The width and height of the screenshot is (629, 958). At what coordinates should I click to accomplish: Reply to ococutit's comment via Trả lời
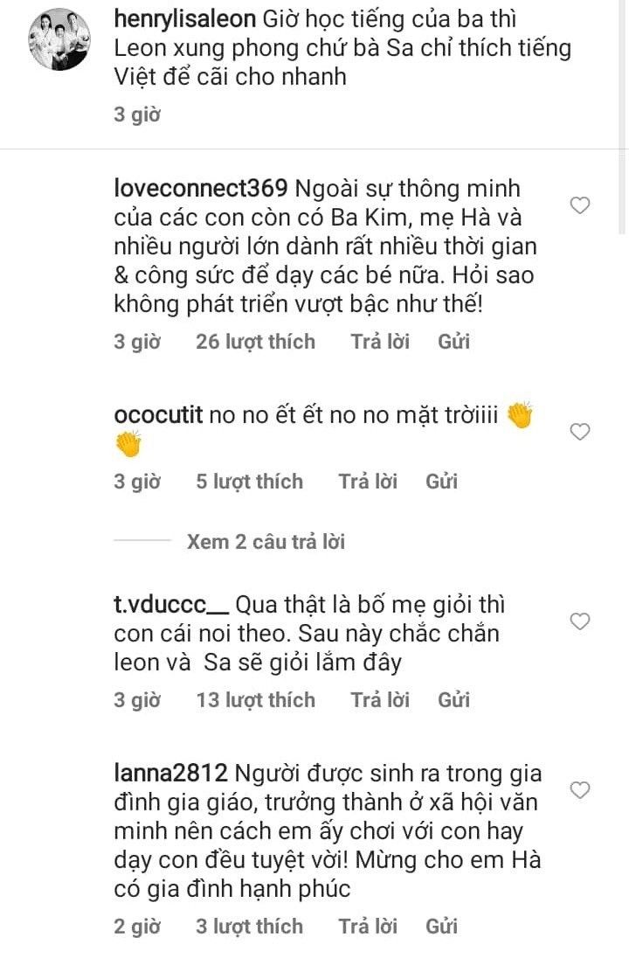(368, 482)
